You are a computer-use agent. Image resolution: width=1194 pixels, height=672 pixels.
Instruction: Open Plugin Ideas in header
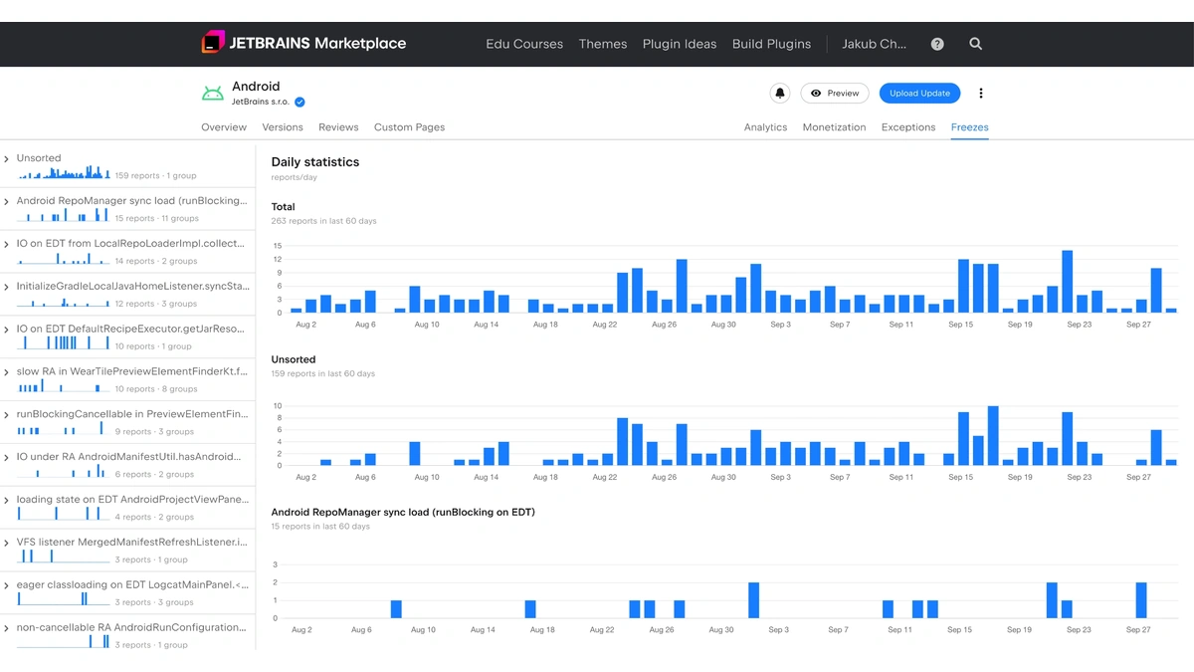tap(680, 44)
